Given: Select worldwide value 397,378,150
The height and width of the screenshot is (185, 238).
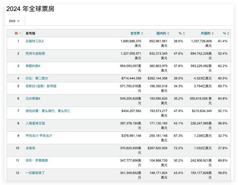Looking at the screenshot, I should click(x=129, y=123).
